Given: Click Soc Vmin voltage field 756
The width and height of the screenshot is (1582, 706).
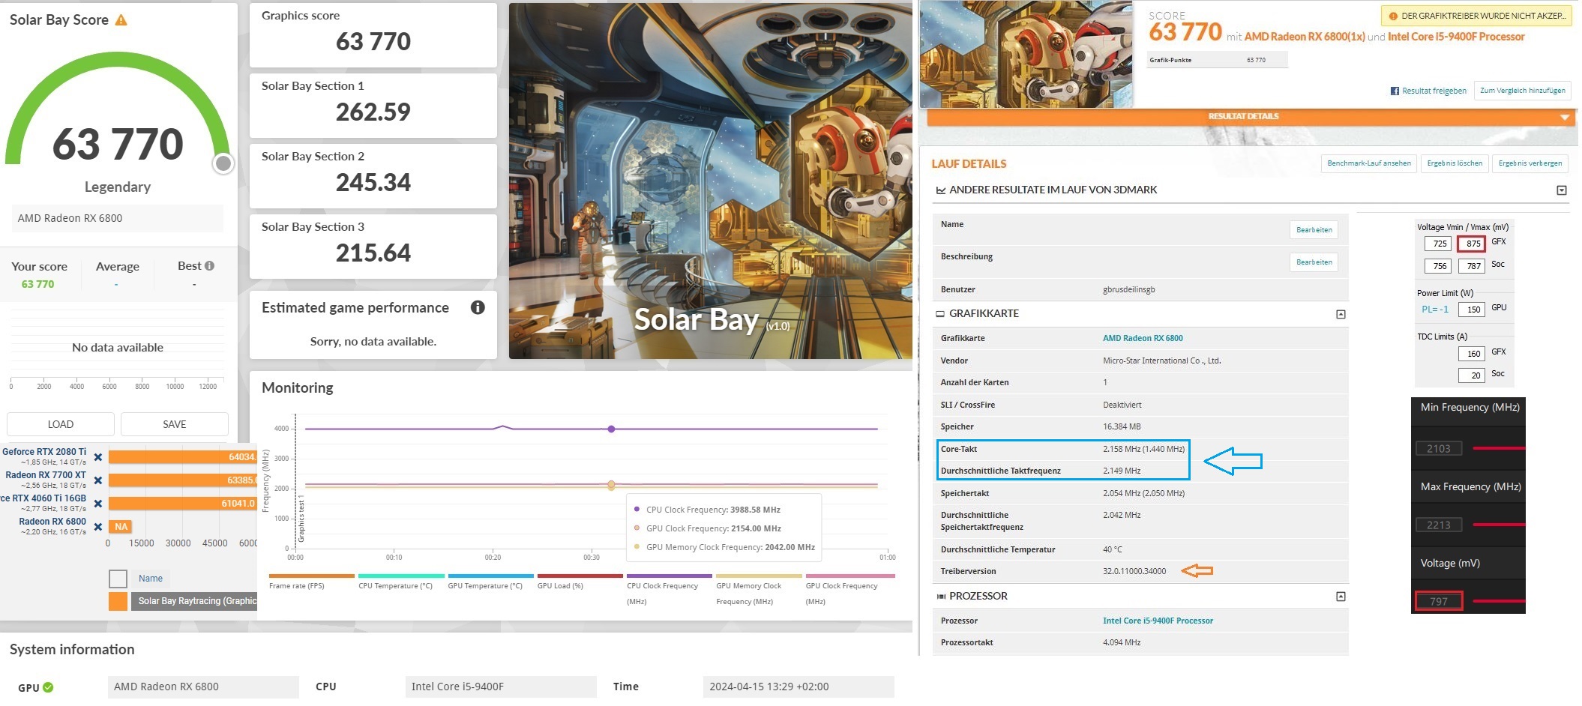Looking at the screenshot, I should coord(1438,266).
